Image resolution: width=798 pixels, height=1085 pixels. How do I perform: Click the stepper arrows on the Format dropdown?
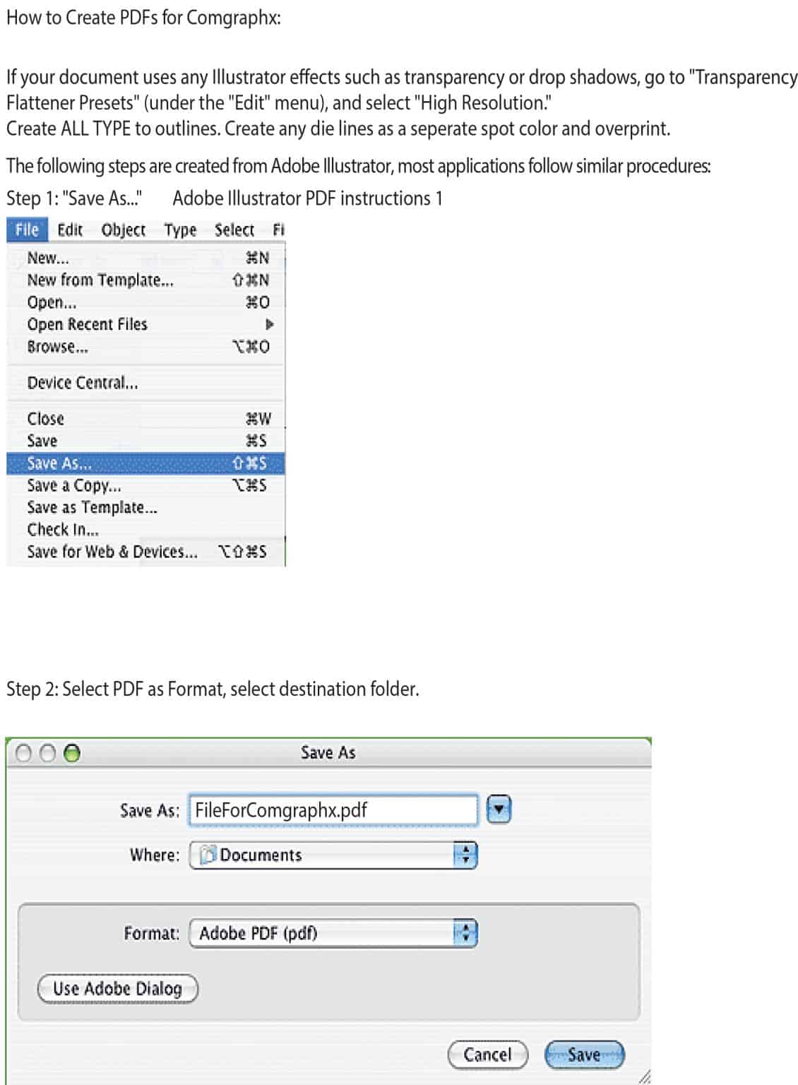click(x=465, y=932)
